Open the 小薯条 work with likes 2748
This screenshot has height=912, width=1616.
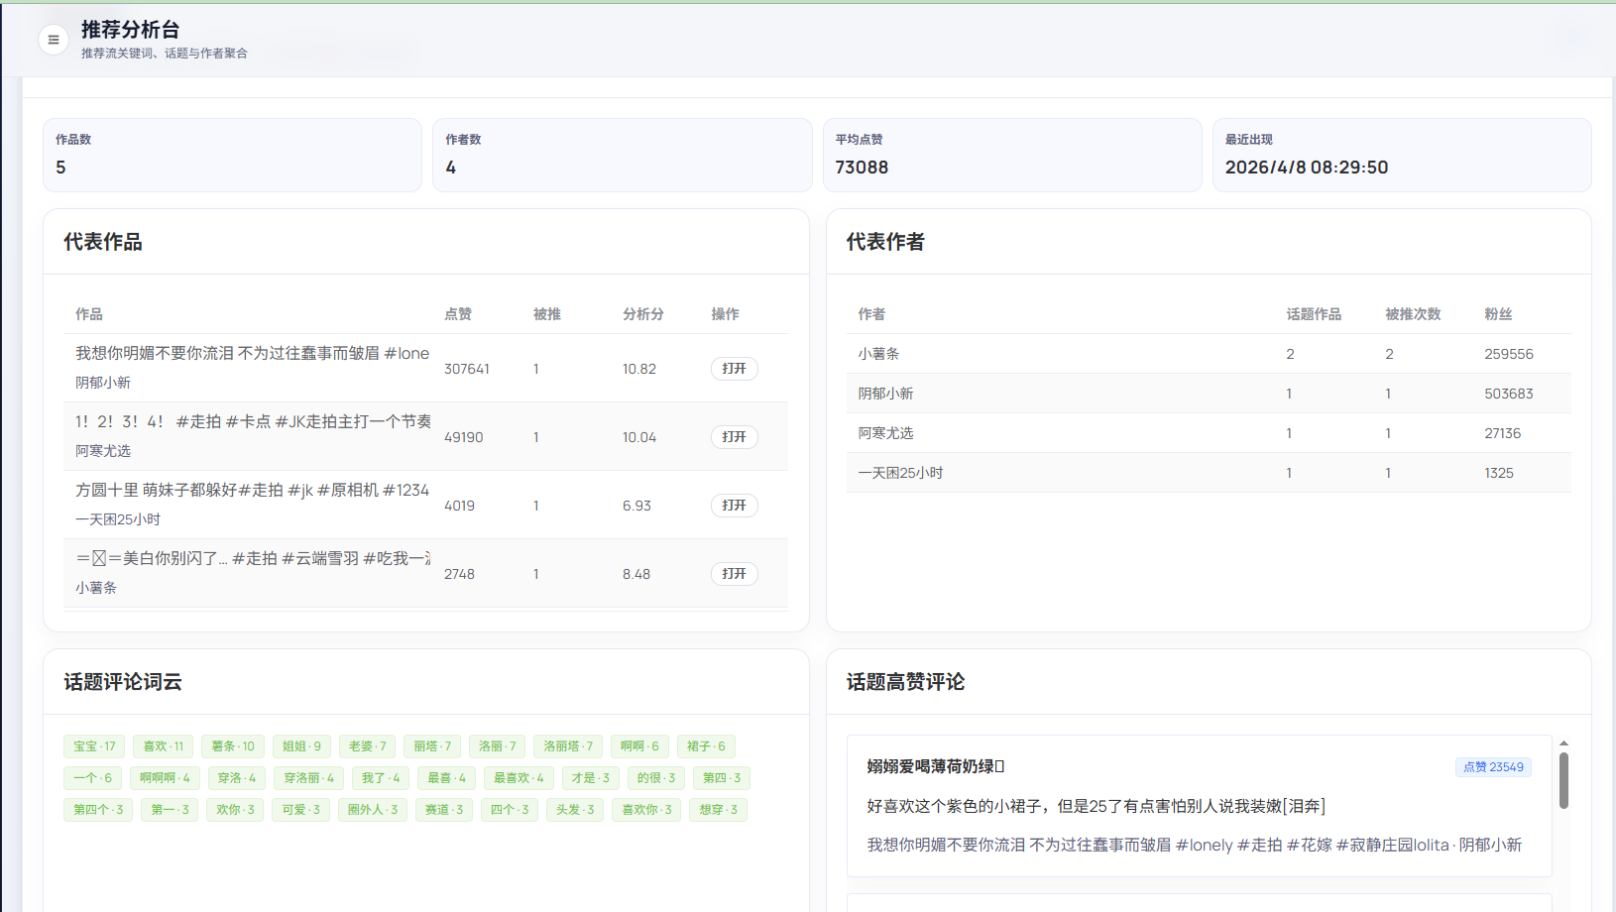pyautogui.click(x=734, y=574)
